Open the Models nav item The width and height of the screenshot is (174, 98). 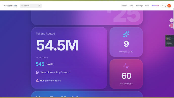124,5
